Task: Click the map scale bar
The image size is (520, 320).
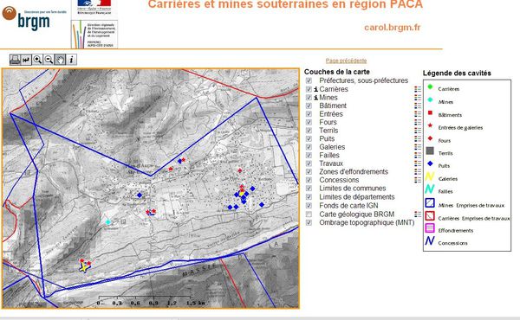Action: pyautogui.click(x=151, y=300)
